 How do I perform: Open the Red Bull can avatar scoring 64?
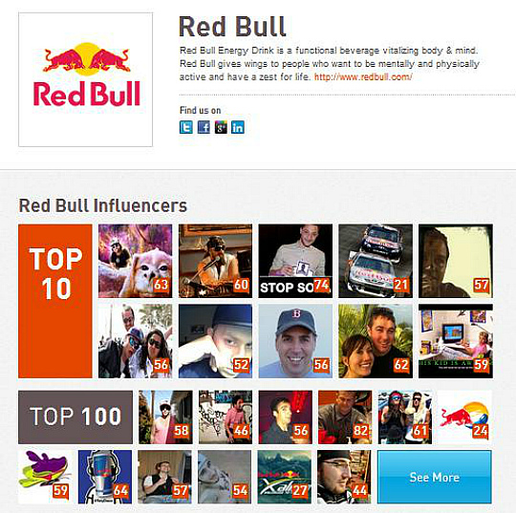(x=105, y=477)
